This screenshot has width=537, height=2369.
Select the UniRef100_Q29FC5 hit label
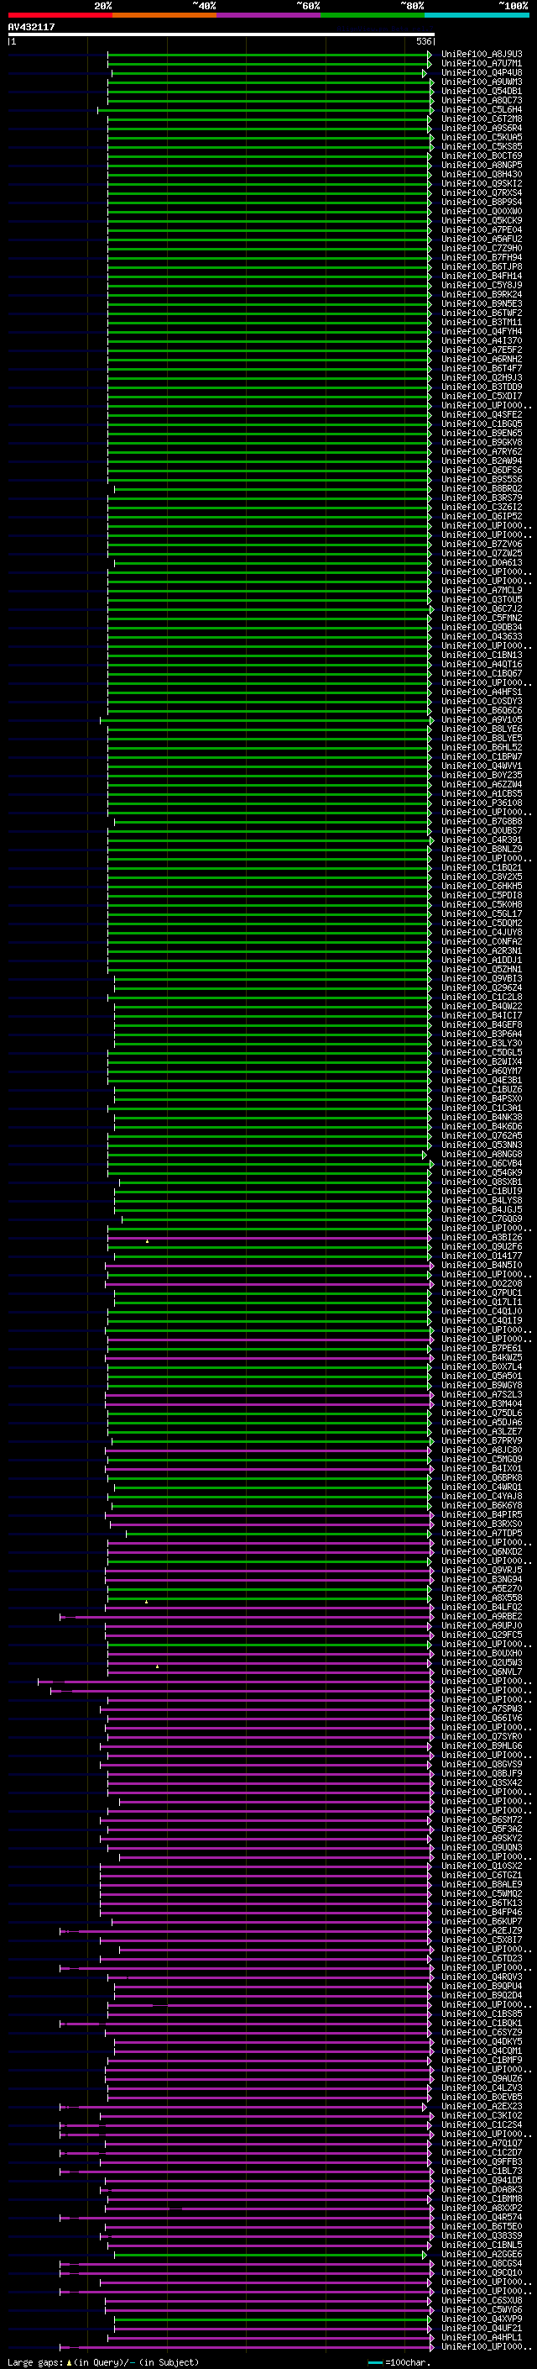[482, 1635]
